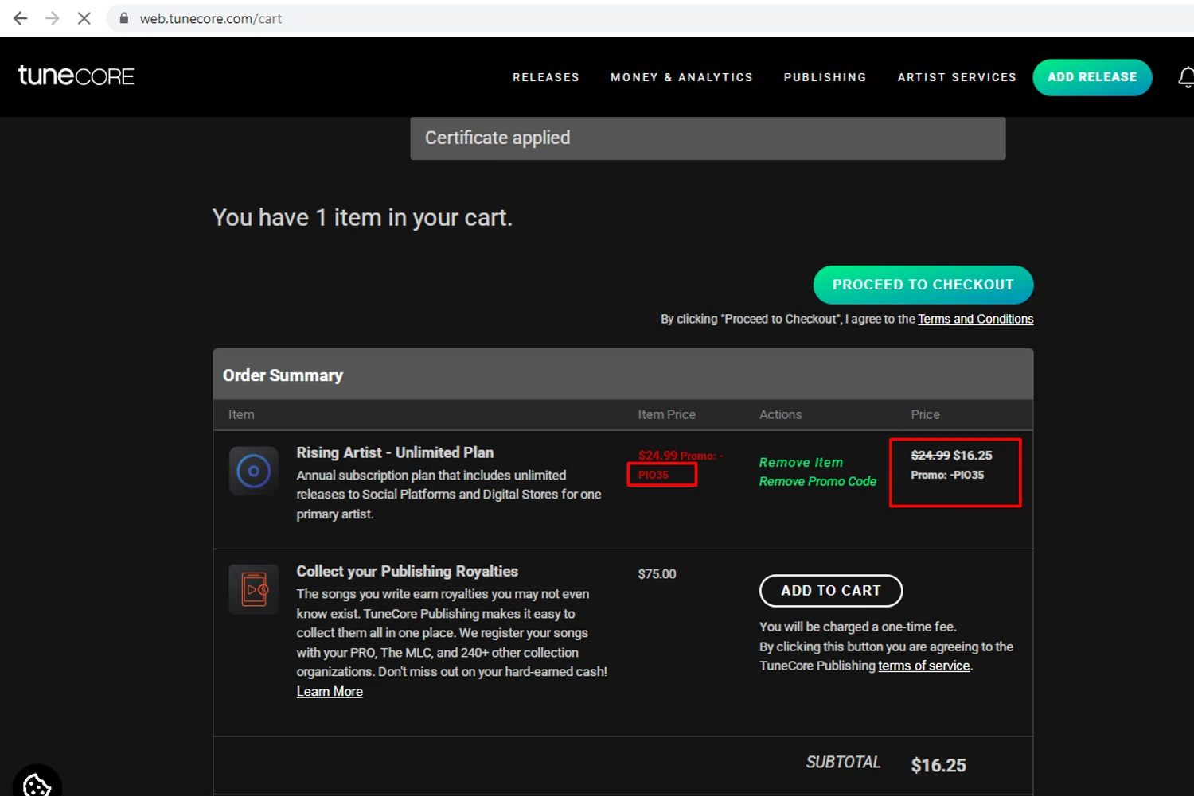Viewport: 1194px width, 796px height.
Task: Click the Item Price column header
Action: point(666,414)
